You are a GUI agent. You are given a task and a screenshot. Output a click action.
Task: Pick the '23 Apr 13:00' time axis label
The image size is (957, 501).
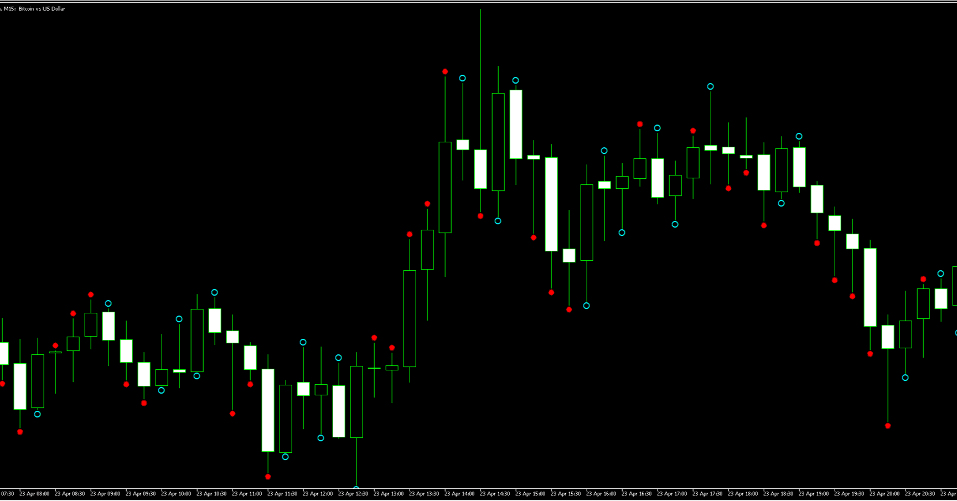point(389,494)
